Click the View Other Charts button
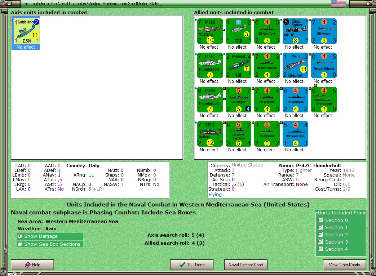The image size is (376, 276). tap(345, 265)
